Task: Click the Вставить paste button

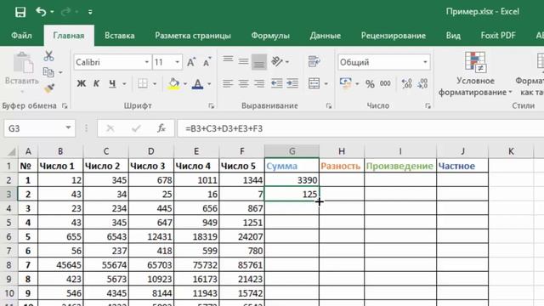Action: click(x=22, y=71)
